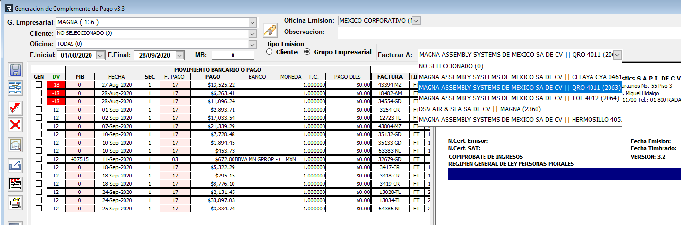Check GEN box for payment $3,334.74
The height and width of the screenshot is (225, 681).
pos(38,209)
